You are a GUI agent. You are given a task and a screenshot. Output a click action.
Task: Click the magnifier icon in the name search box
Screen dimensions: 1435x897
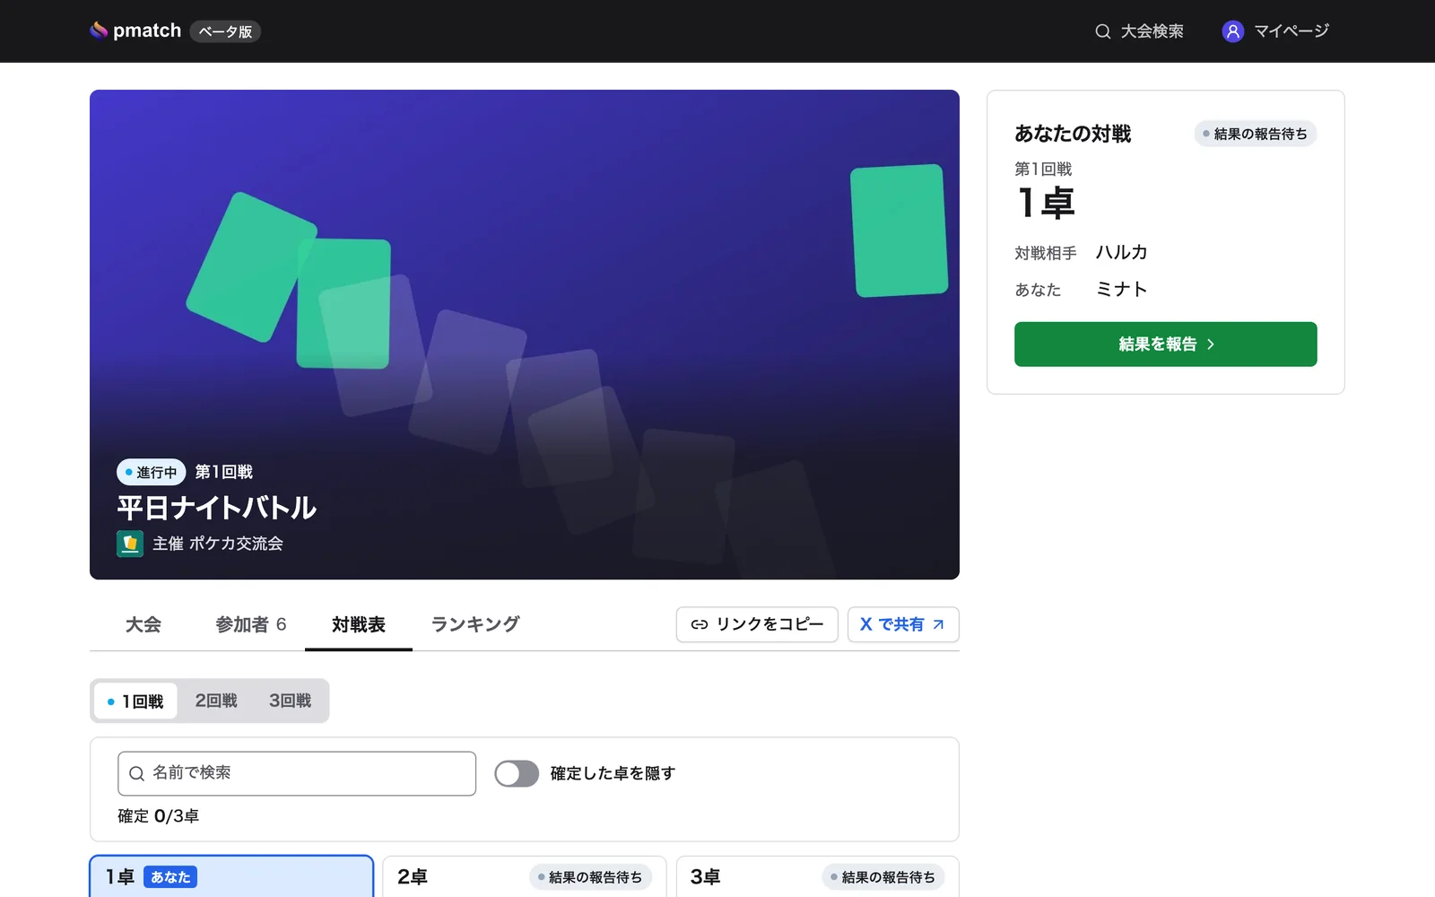tap(137, 773)
